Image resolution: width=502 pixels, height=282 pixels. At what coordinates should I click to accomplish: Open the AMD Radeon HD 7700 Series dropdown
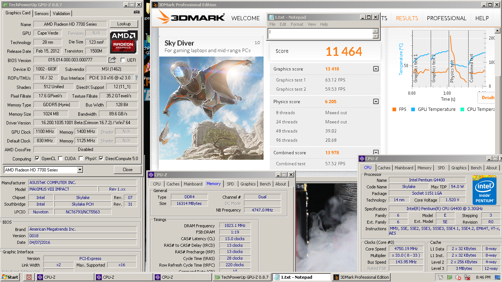click(80, 170)
